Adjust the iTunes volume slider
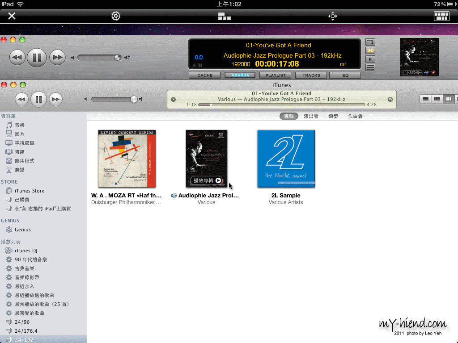Viewport: 458px width, 343px height. pos(114,100)
